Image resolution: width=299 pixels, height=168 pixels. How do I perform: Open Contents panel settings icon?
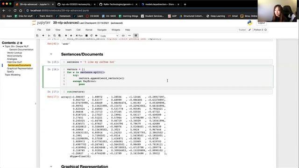click(x=21, y=43)
